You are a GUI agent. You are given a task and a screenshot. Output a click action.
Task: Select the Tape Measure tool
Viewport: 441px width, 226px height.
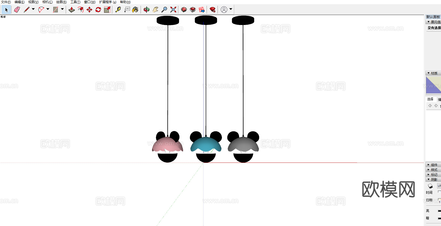pos(118,10)
